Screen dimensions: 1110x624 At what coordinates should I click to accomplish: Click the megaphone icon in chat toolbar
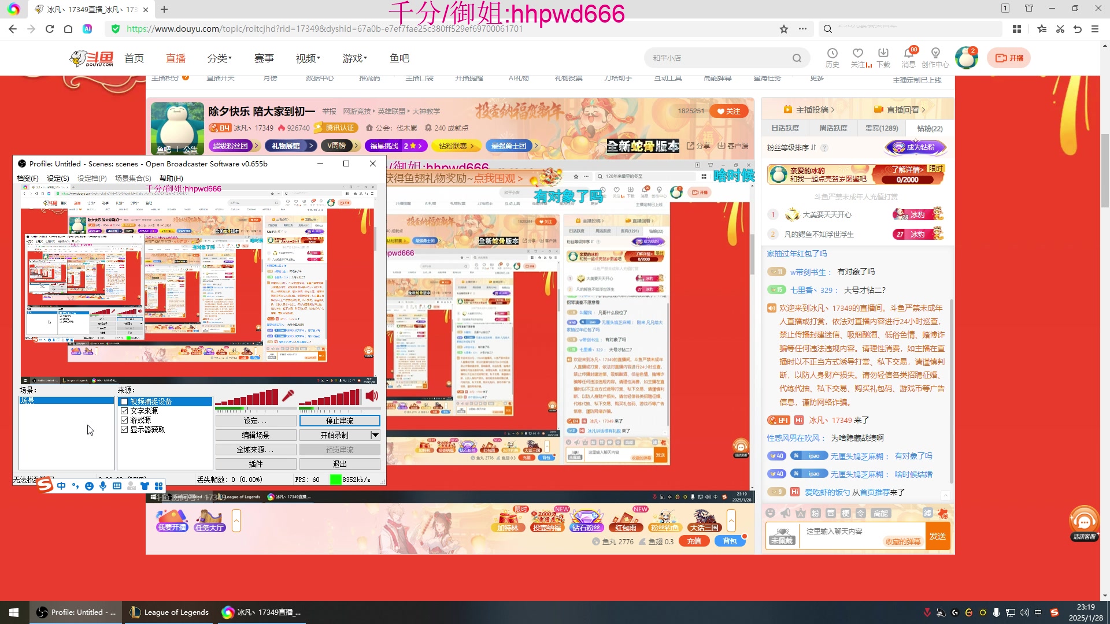pos(785,513)
